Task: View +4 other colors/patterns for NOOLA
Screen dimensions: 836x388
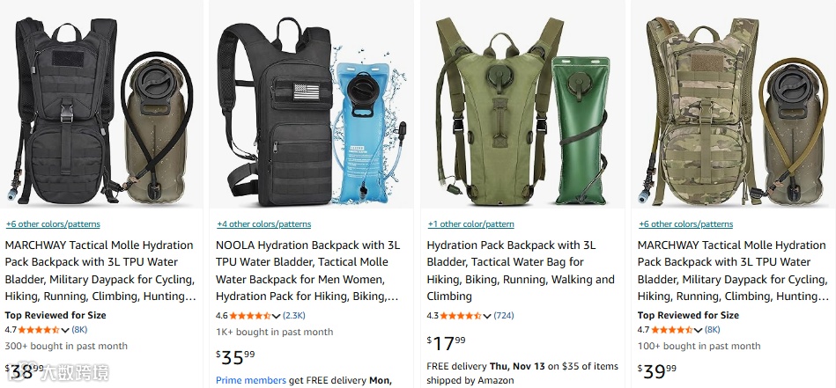Action: (x=264, y=224)
